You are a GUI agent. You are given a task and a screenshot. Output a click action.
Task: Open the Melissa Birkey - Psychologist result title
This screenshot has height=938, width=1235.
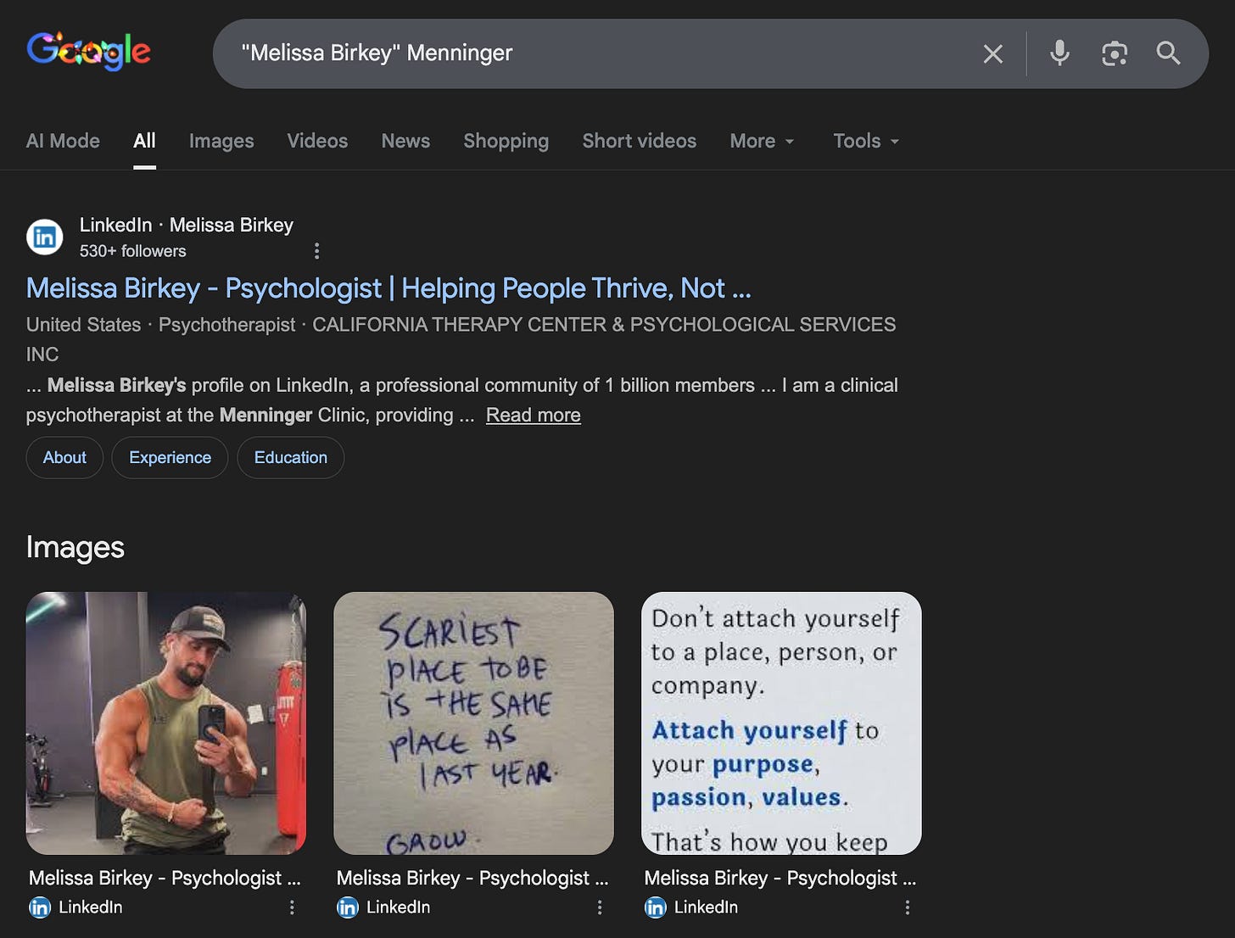(388, 288)
